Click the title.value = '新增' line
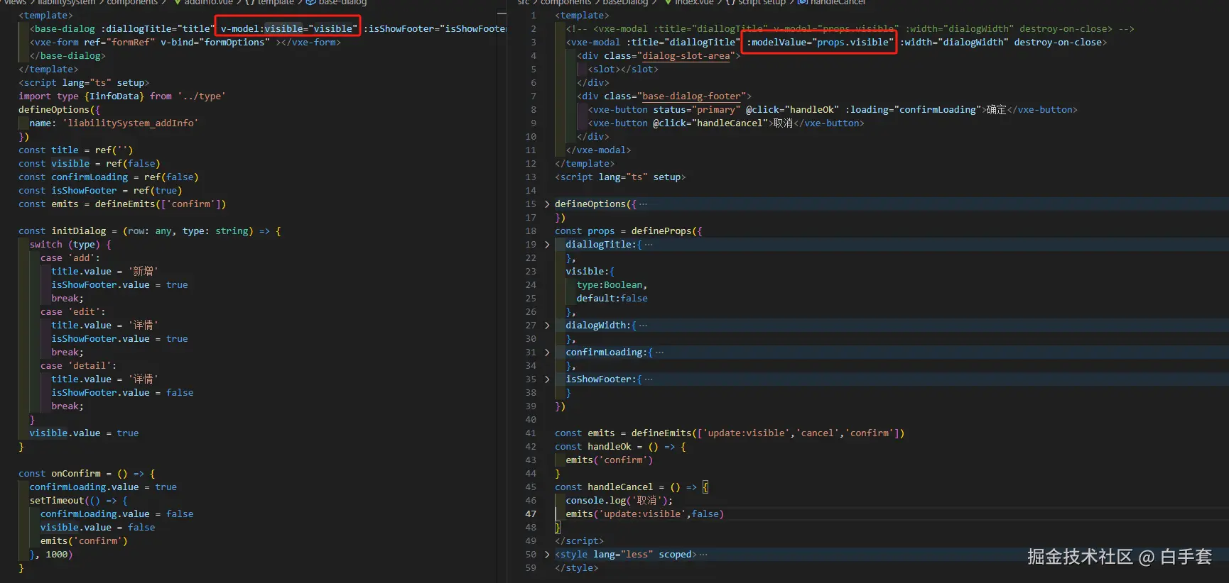The height and width of the screenshot is (583, 1229). [x=104, y=272]
